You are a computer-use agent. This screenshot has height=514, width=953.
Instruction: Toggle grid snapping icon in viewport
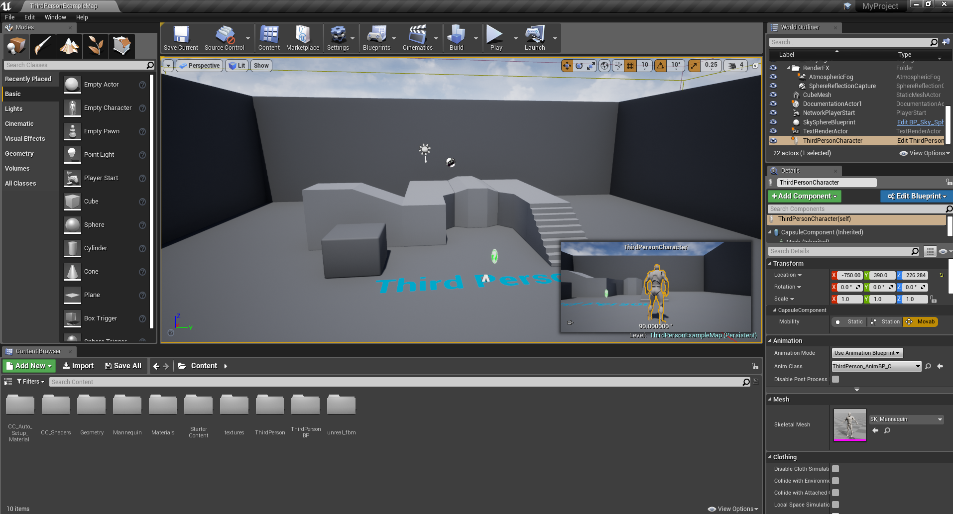(630, 66)
